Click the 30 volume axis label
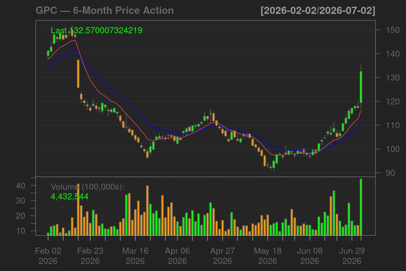The image size is (406, 271). pyautogui.click(x=21, y=201)
